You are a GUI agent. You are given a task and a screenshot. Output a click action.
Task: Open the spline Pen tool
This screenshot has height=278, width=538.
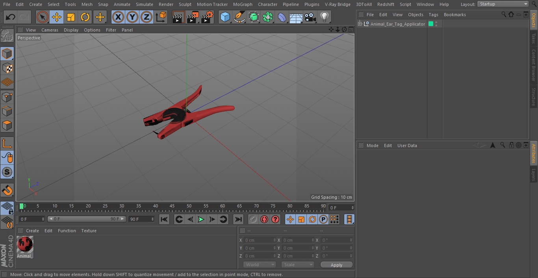[x=239, y=17]
